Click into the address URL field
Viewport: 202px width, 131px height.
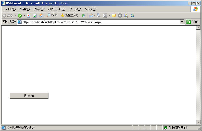pyautogui.click(x=99, y=22)
